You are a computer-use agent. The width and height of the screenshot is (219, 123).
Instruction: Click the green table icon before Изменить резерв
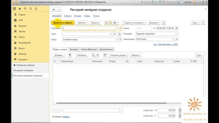pyautogui.click(x=105, y=55)
